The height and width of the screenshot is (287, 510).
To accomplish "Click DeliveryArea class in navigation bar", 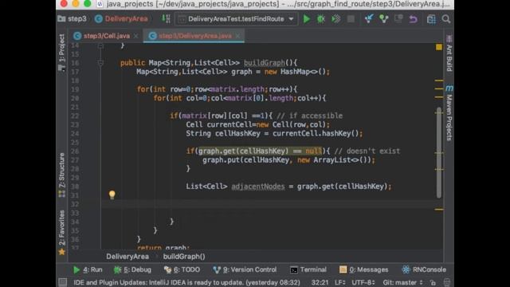I will (121, 19).
